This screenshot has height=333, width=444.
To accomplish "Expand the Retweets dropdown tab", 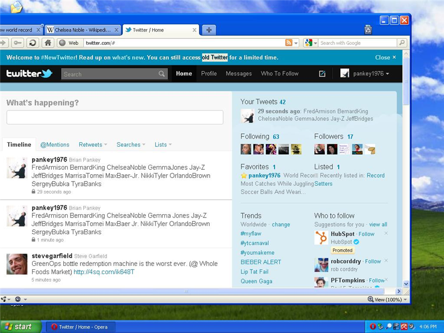I will (93, 145).
